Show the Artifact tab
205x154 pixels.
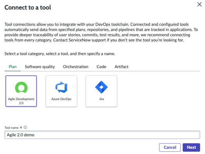pos(121,67)
